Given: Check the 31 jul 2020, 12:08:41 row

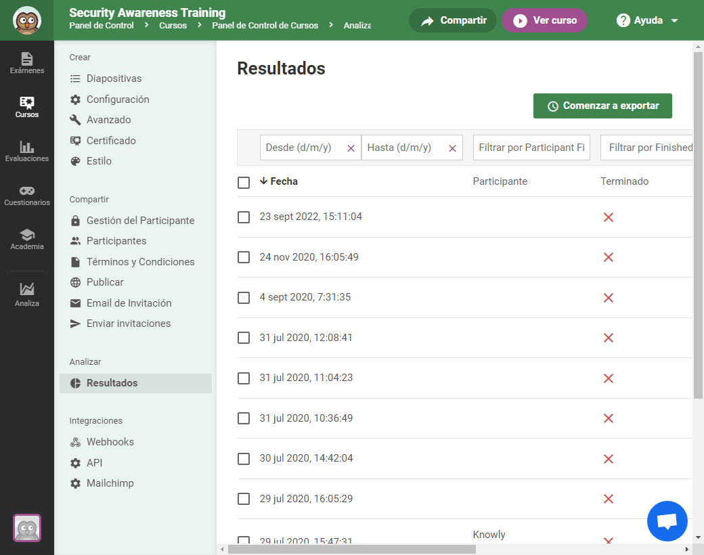Looking at the screenshot, I should [x=244, y=338].
